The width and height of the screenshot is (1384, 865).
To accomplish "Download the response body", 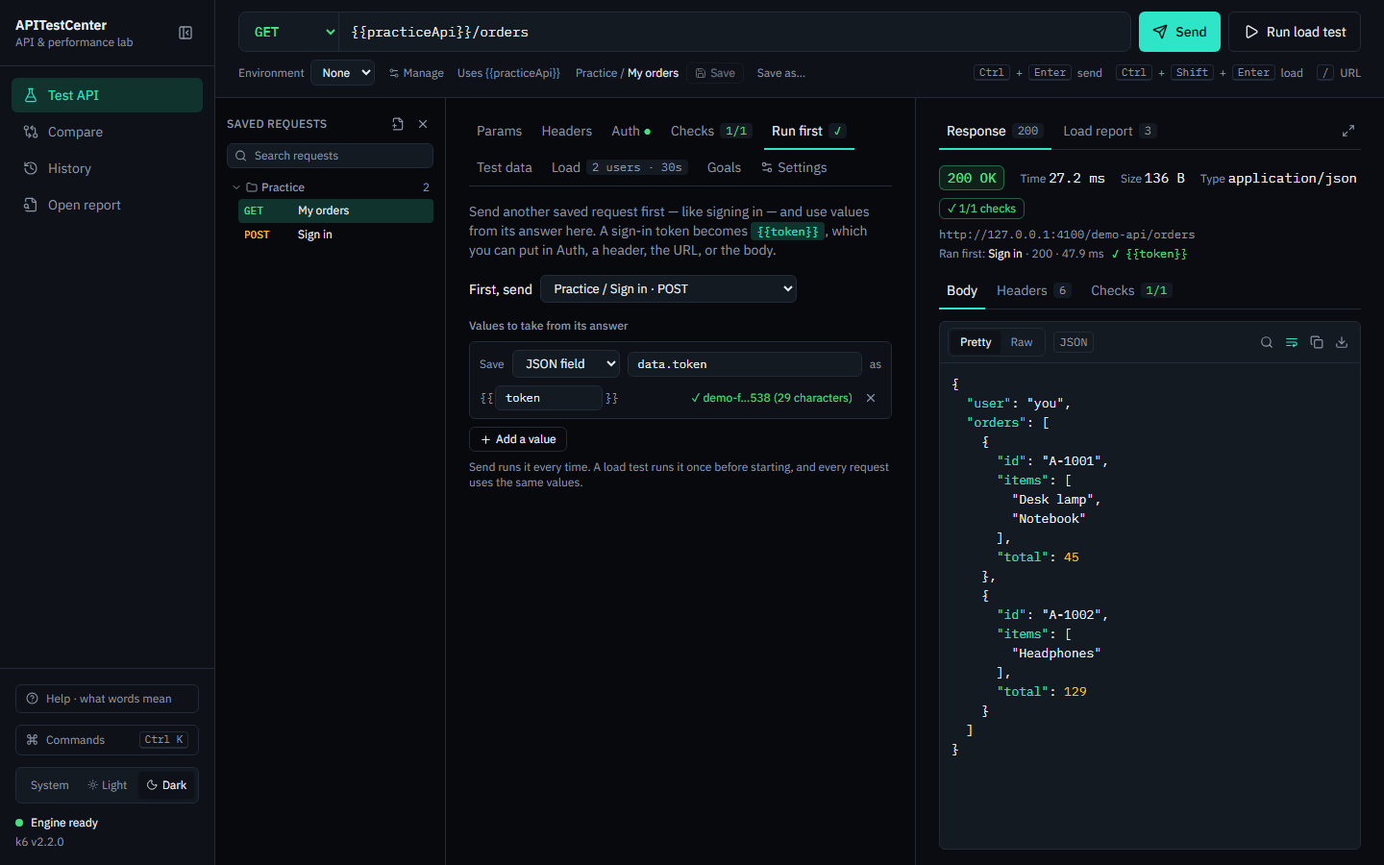I will coord(1342,342).
